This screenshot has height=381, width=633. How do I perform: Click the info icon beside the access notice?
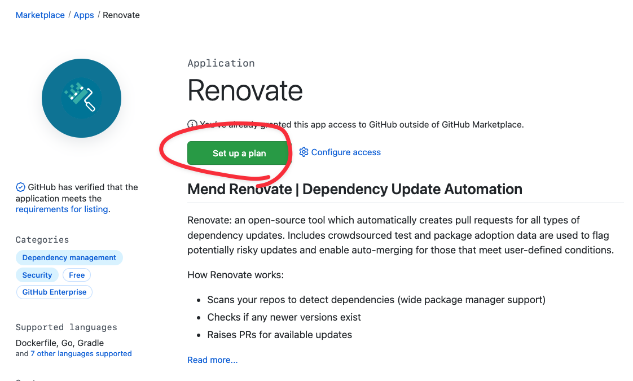(192, 124)
